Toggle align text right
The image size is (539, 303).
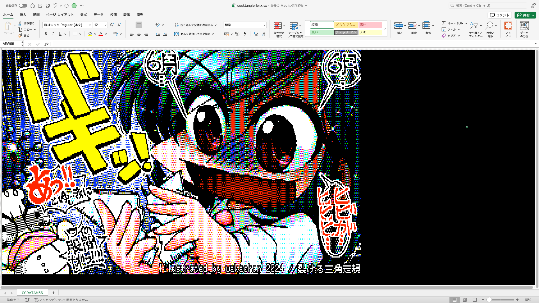[x=146, y=34]
